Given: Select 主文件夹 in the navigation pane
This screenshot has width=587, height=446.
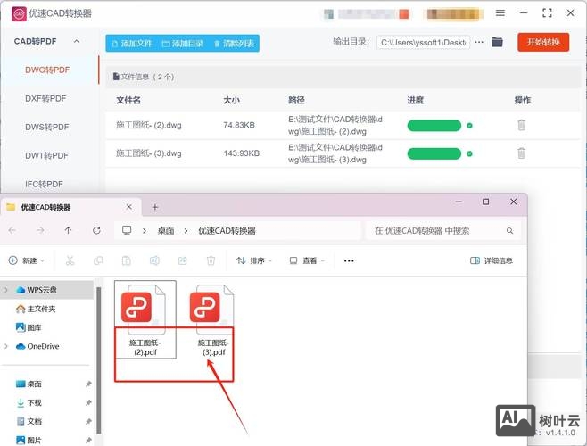Looking at the screenshot, I should click(x=36, y=309).
